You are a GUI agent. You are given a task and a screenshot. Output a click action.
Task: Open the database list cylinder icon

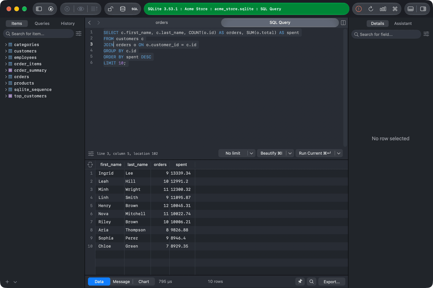(x=123, y=9)
